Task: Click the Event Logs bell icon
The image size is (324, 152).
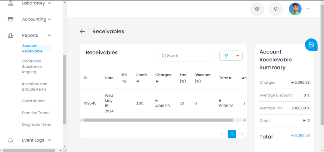Action: pos(10,140)
